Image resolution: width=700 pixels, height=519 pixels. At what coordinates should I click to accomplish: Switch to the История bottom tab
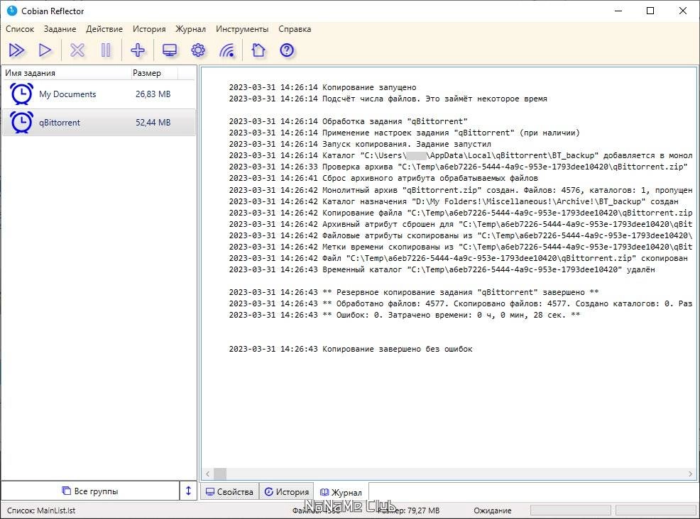click(287, 492)
